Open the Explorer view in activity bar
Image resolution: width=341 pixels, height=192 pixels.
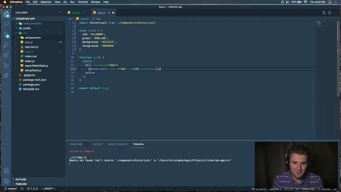[x=6, y=14]
